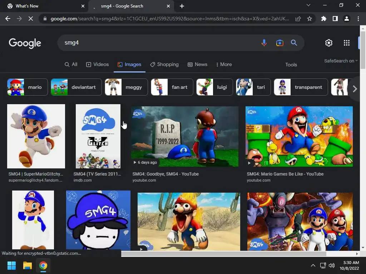Bookmark this page with the star
The height and width of the screenshot is (274, 366).
(310, 19)
